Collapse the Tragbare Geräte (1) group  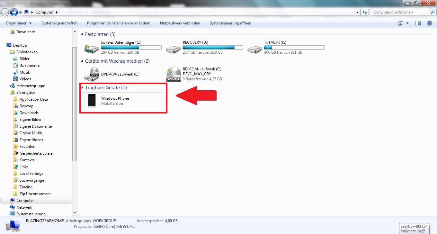point(82,88)
